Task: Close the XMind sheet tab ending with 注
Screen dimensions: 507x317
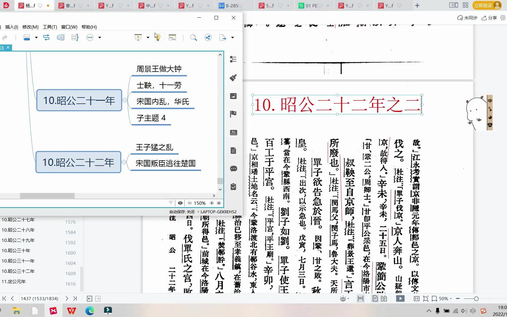Action: (x=8, y=47)
